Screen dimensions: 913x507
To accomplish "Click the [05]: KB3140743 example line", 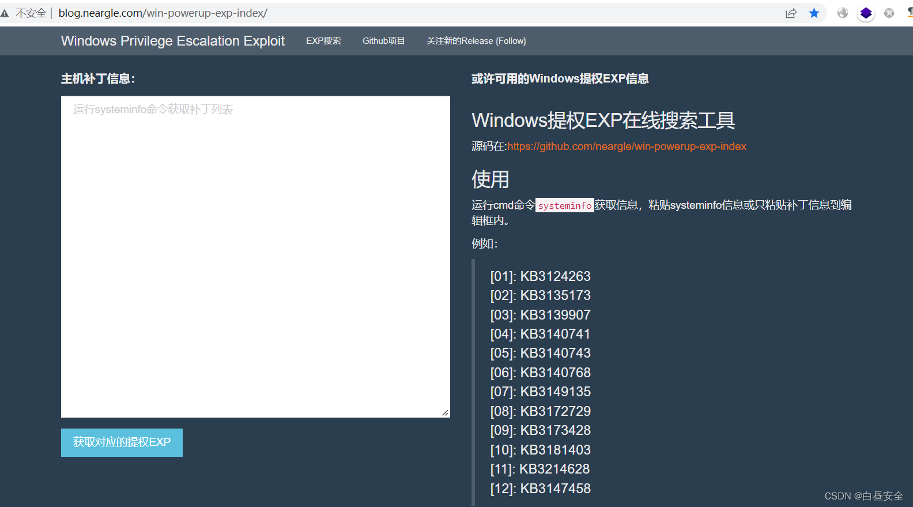I will (x=541, y=353).
